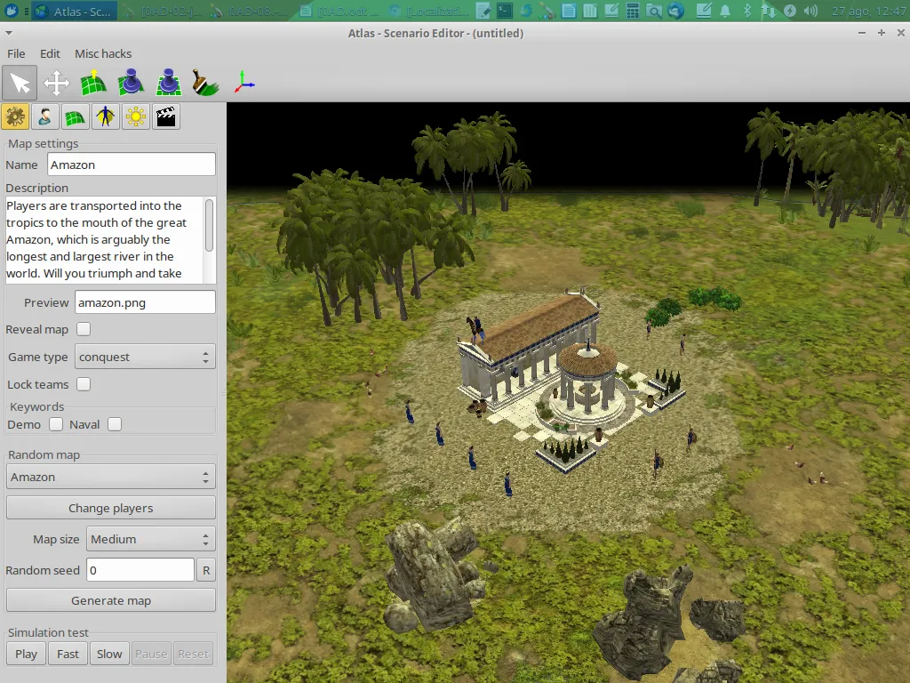Open power manager lightning icon
This screenshot has width=910, height=683.
(790, 11)
